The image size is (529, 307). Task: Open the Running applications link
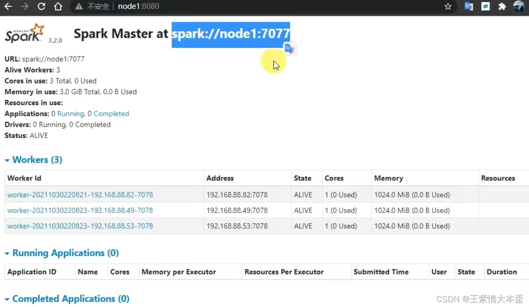tap(70, 114)
